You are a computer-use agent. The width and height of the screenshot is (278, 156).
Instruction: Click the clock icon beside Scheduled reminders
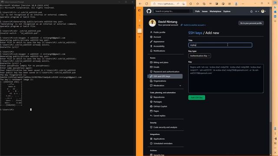pos(151,143)
